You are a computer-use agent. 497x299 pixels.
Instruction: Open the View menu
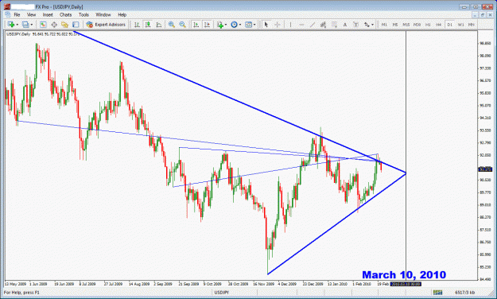[x=31, y=14]
